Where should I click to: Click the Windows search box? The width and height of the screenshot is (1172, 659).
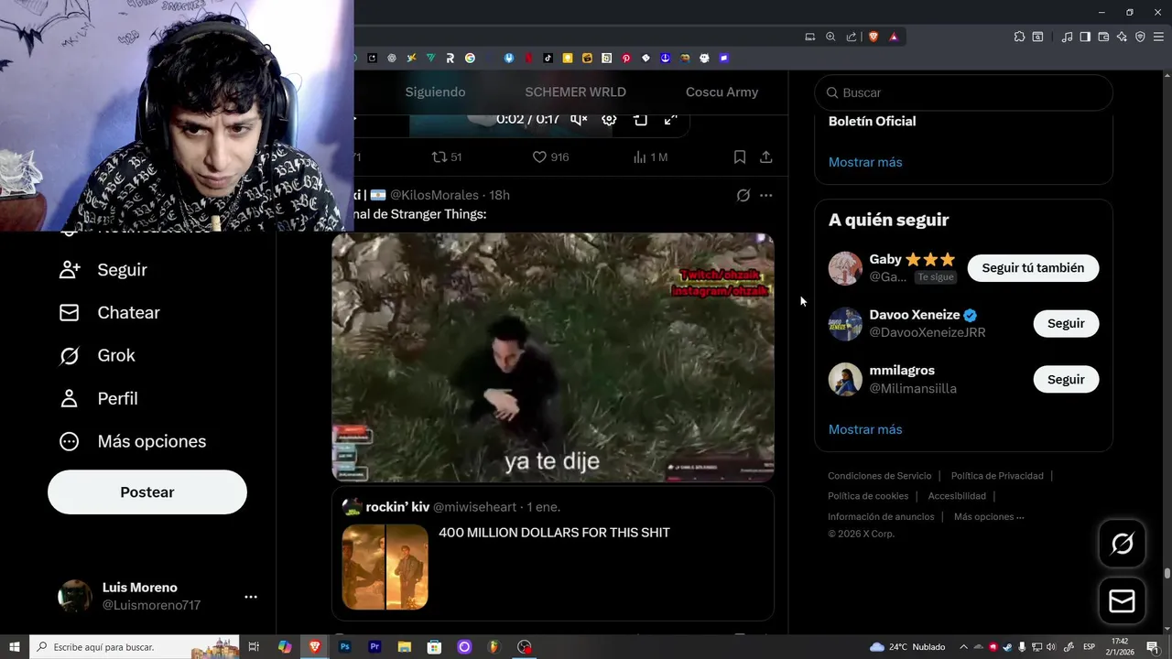click(x=135, y=647)
